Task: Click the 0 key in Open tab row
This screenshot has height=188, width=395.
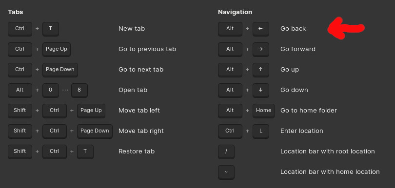Action: [51, 91]
